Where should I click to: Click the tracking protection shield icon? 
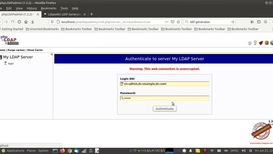pos(52,22)
